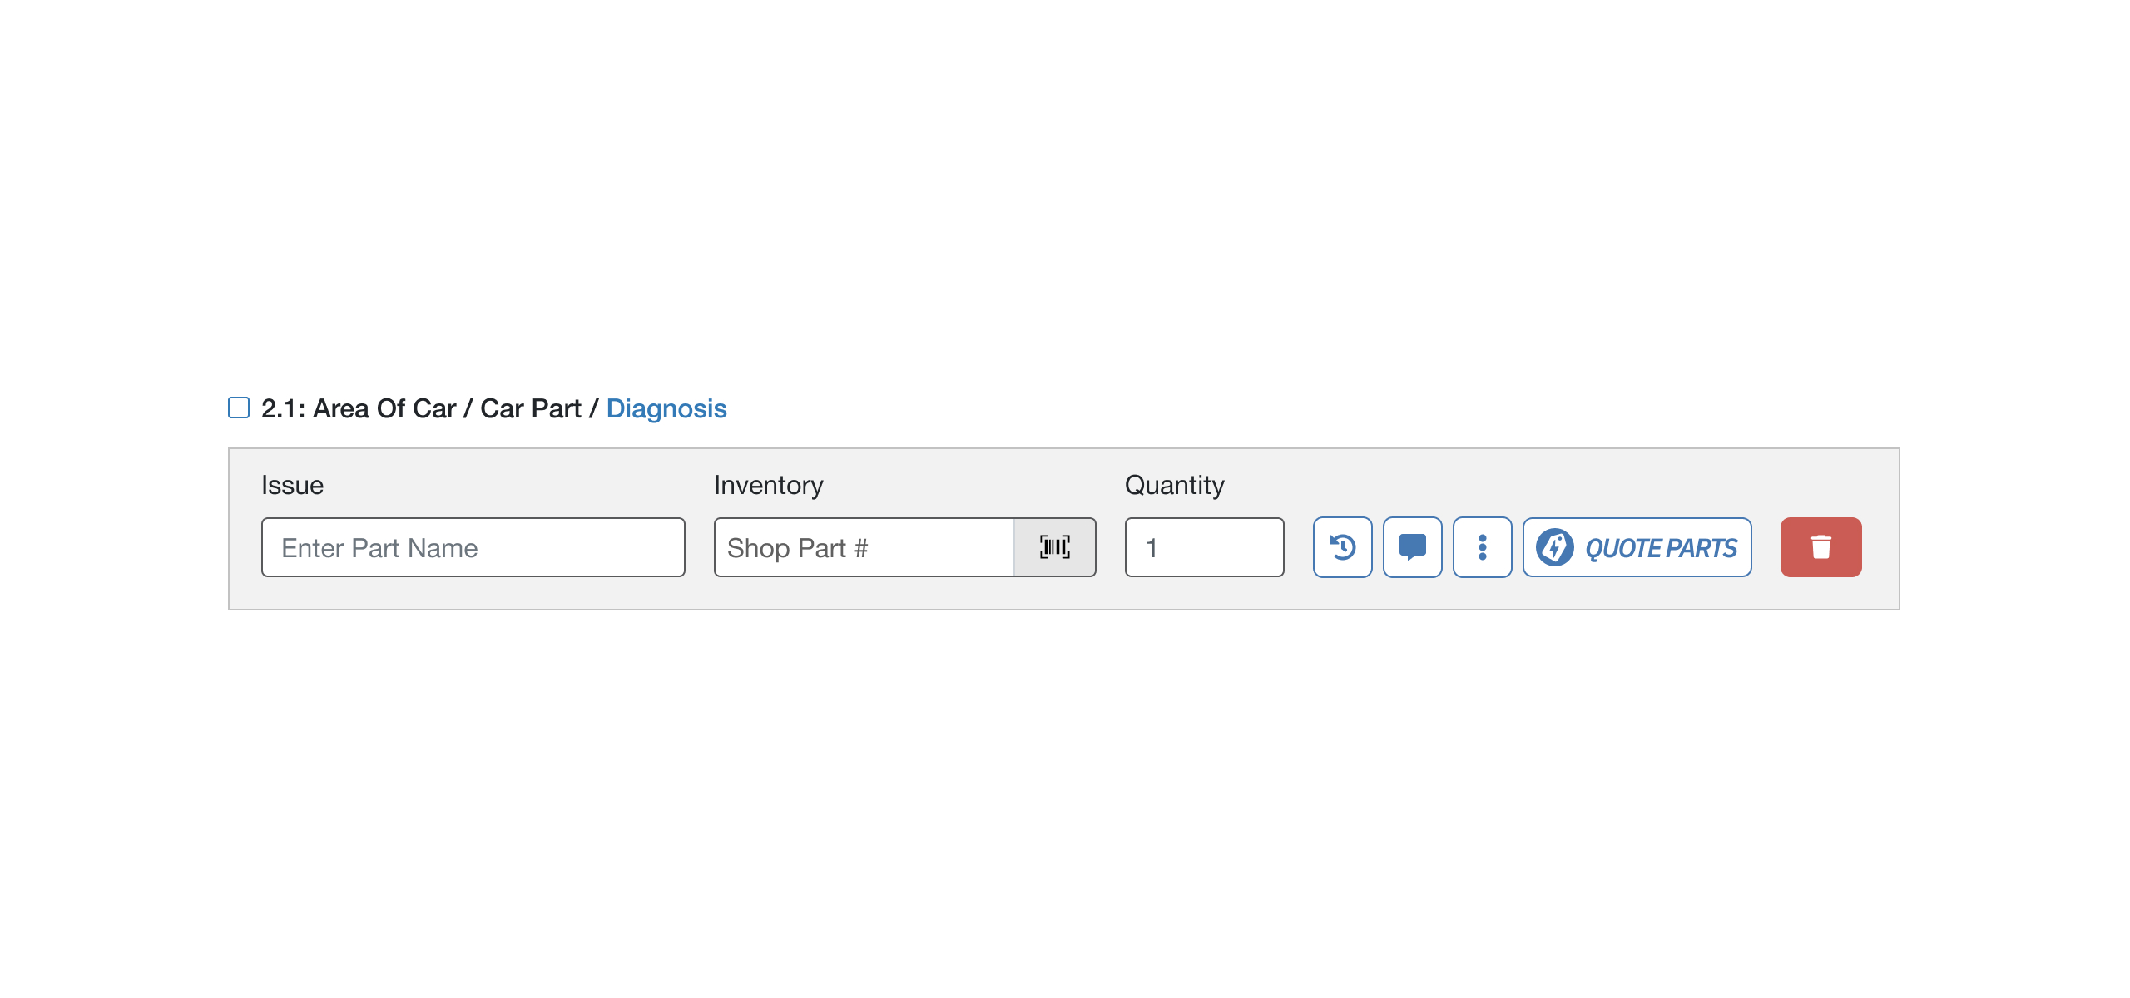2130x998 pixels.
Task: Open the Diagnosis link
Action: 665,408
